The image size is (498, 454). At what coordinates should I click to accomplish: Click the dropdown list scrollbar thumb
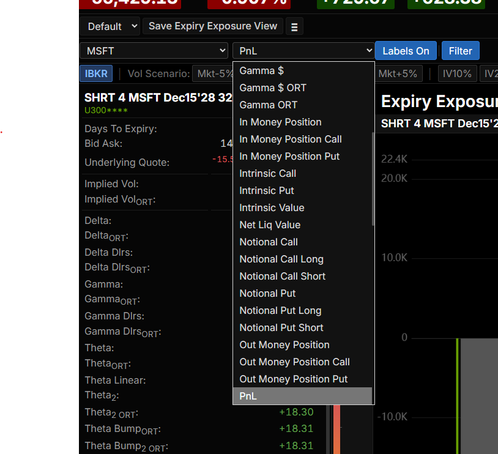(373, 179)
